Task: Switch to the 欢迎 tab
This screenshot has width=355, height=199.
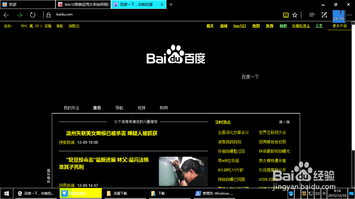Action: tap(27, 5)
